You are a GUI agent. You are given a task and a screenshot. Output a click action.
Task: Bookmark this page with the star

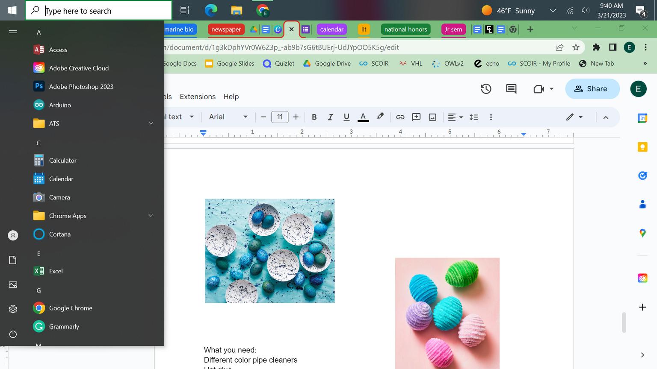point(576,47)
